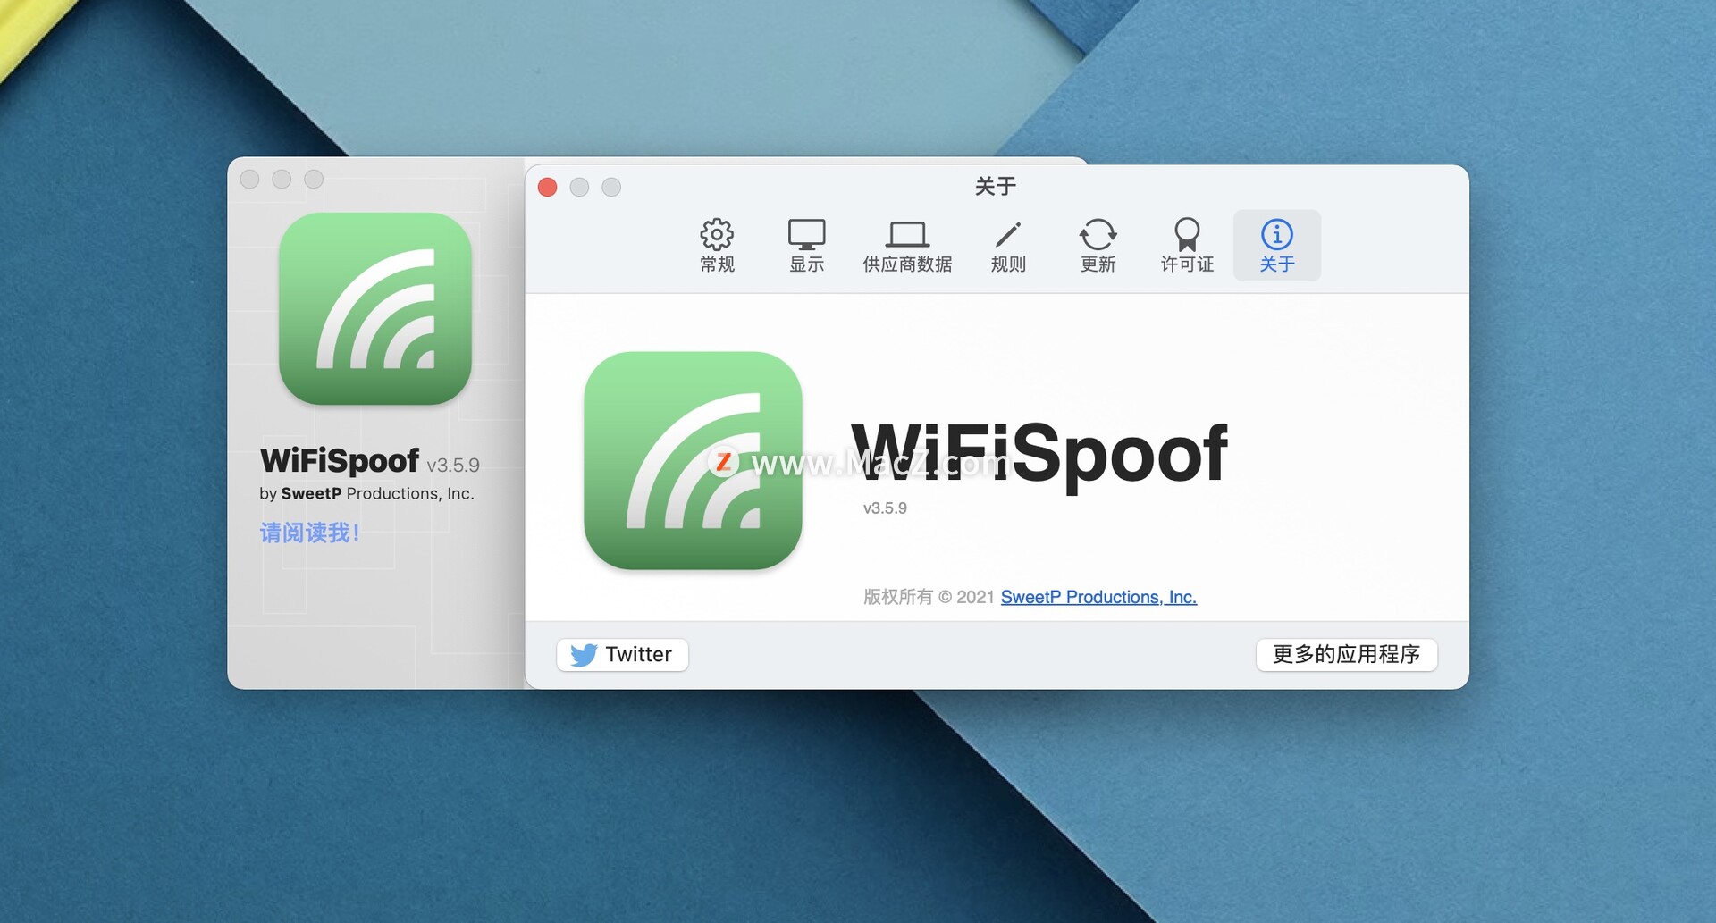Screen dimensions: 1716x923
Task: Click the 更多的应用程序 button
Action: coord(1346,654)
